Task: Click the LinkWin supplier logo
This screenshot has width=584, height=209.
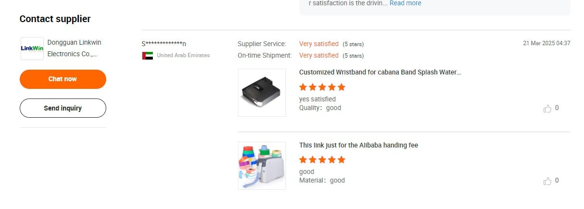Action: click(x=32, y=49)
